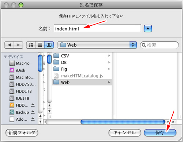This screenshot has width=183, height=142.
Task: Collapse the デバイス sidebar section
Action: pos(5,57)
